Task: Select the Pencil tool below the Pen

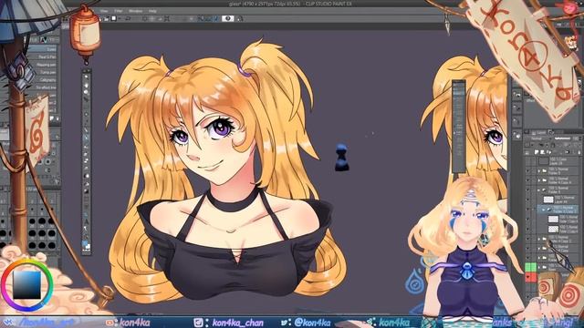Action: tap(86, 147)
